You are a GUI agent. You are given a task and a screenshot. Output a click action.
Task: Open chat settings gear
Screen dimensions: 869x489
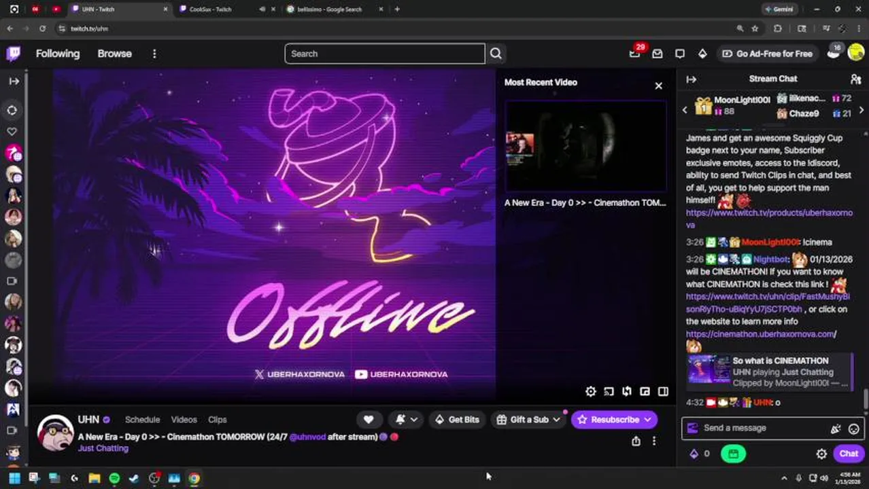point(821,454)
